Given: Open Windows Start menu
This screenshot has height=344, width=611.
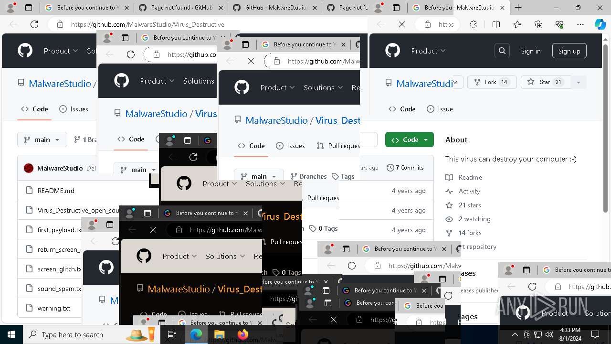Looking at the screenshot, I should pyautogui.click(x=11, y=334).
